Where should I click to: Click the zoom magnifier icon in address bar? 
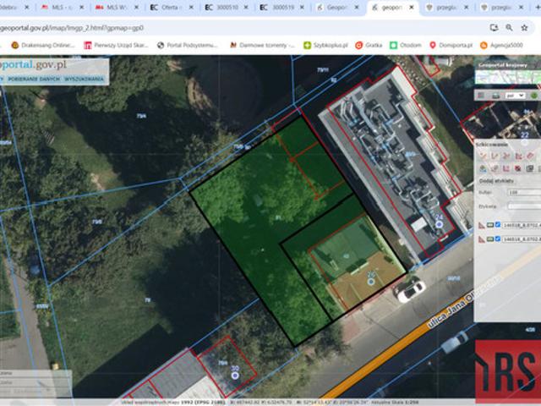coord(509,28)
